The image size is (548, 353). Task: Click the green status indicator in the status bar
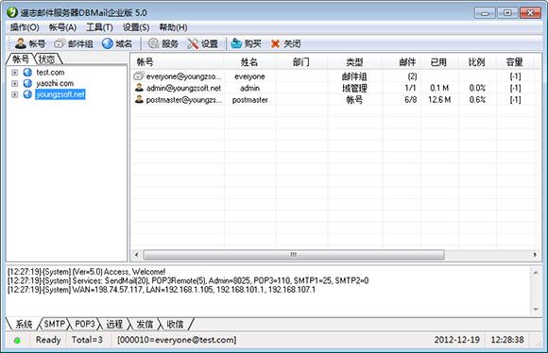[17, 340]
